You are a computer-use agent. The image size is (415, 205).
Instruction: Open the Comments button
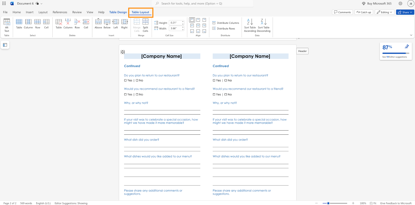(342, 12)
